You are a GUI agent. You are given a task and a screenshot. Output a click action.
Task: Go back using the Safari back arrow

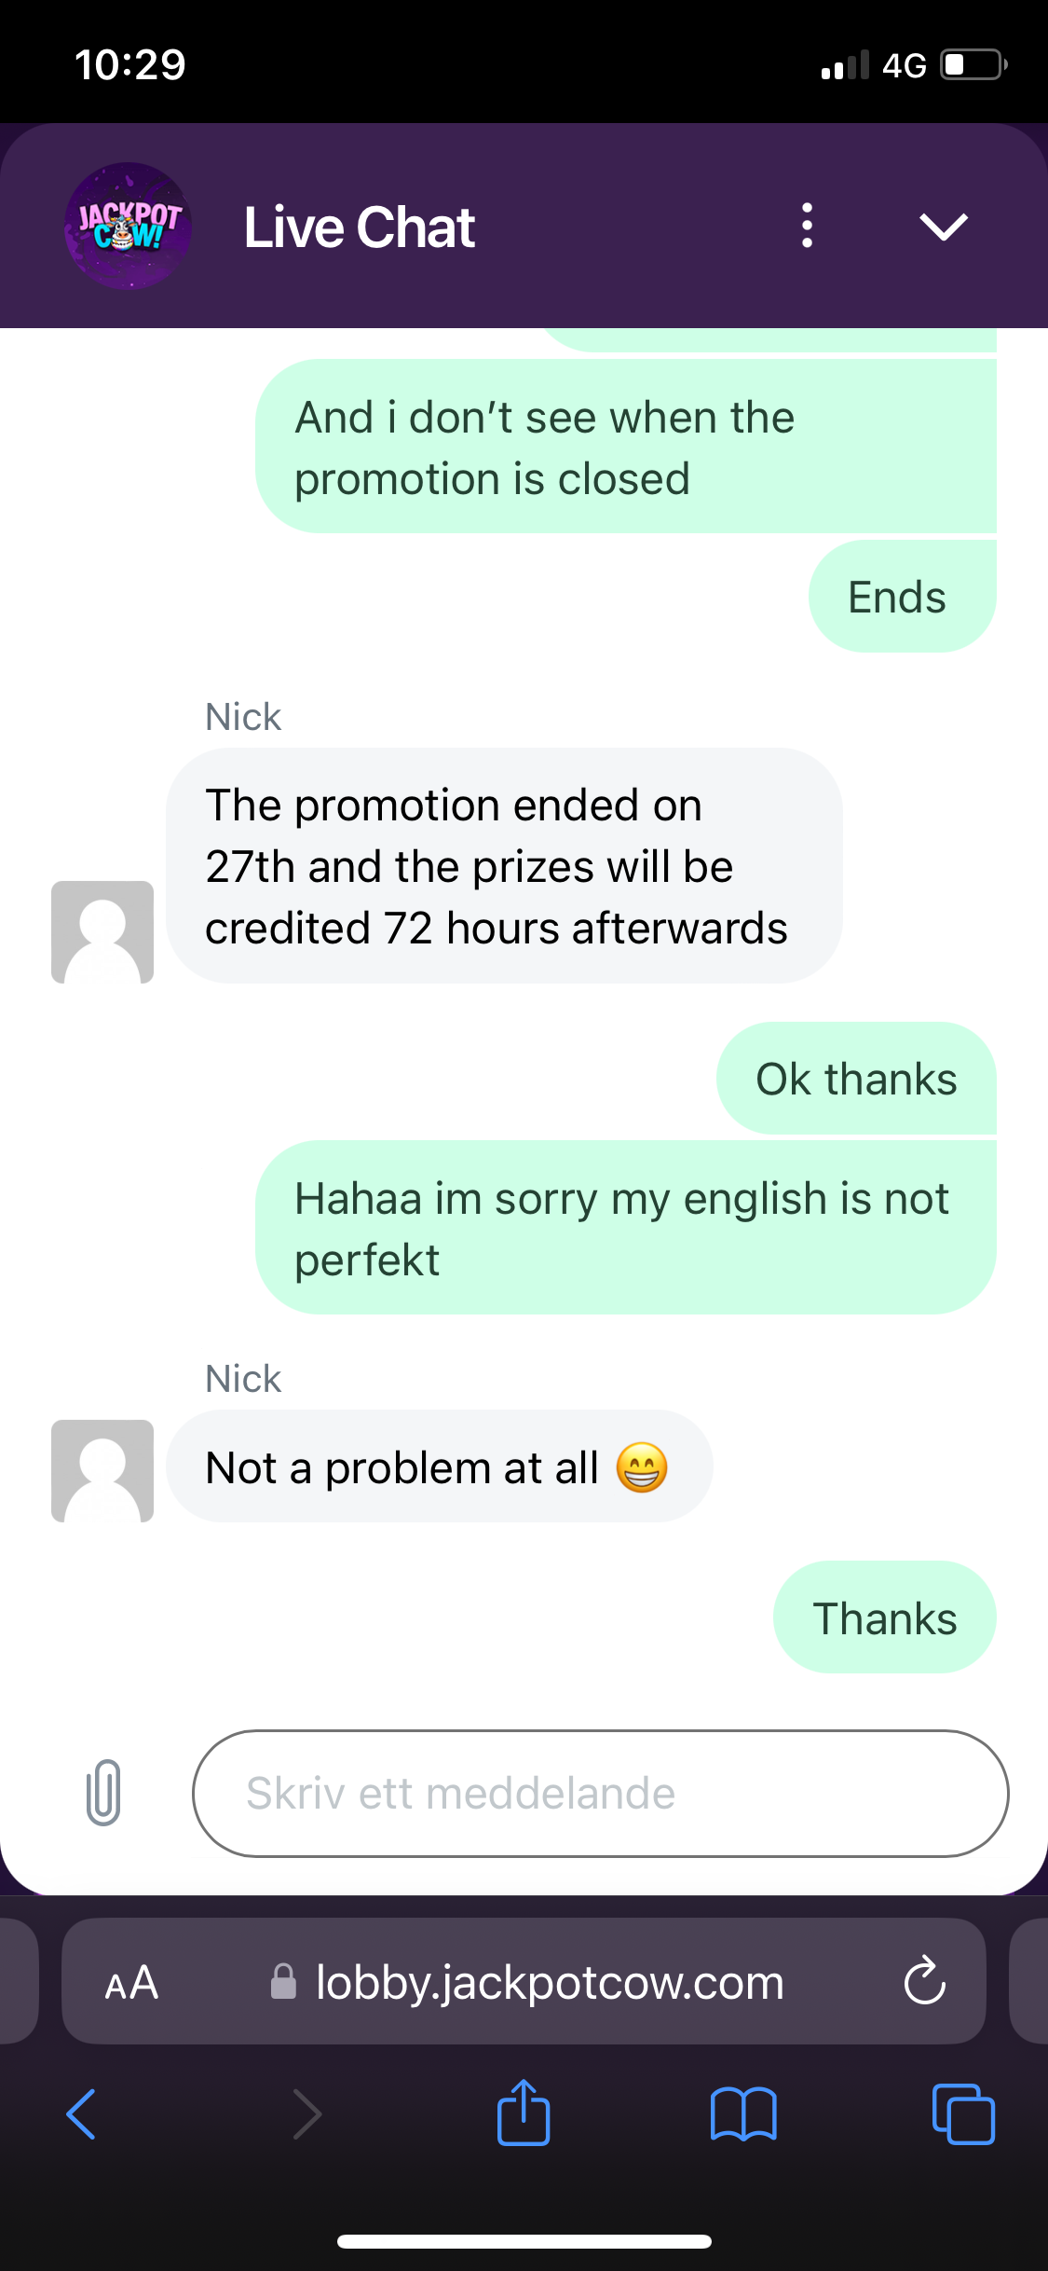tap(82, 2113)
